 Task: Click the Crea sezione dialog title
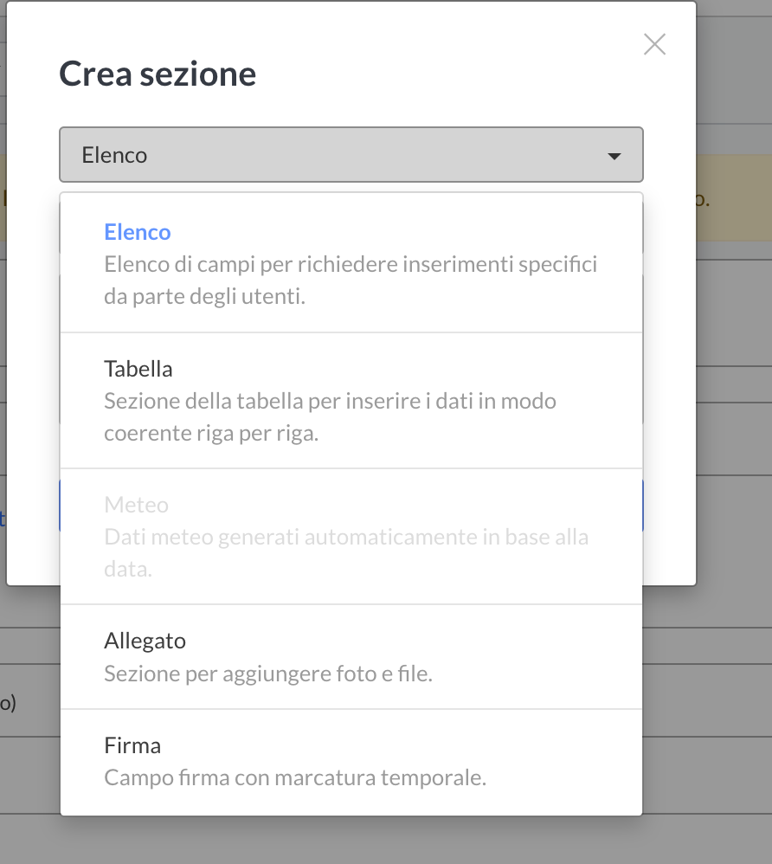pos(158,74)
